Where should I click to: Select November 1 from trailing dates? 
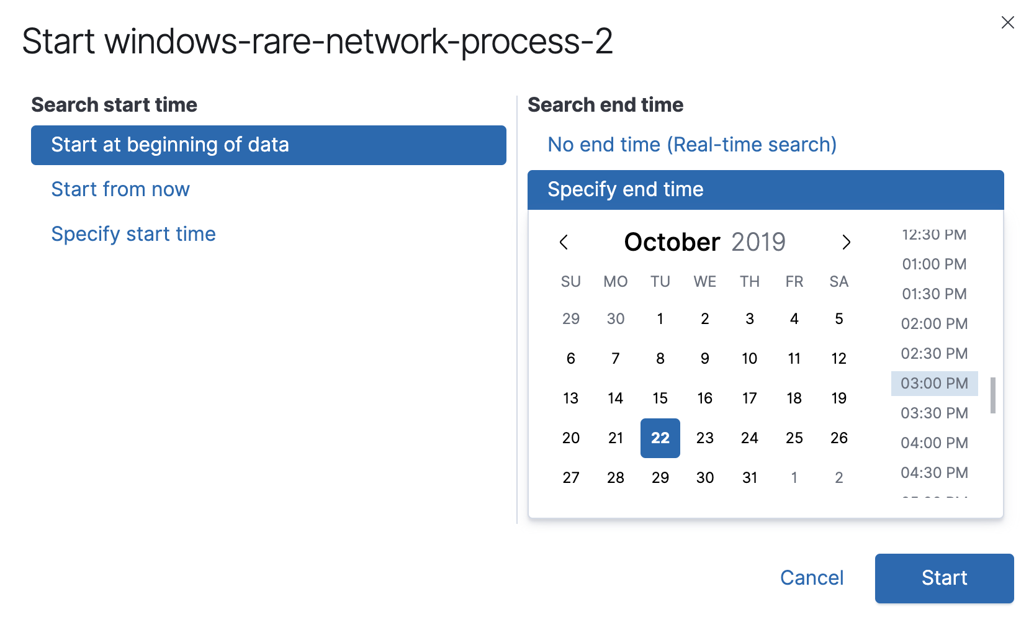pyautogui.click(x=794, y=477)
